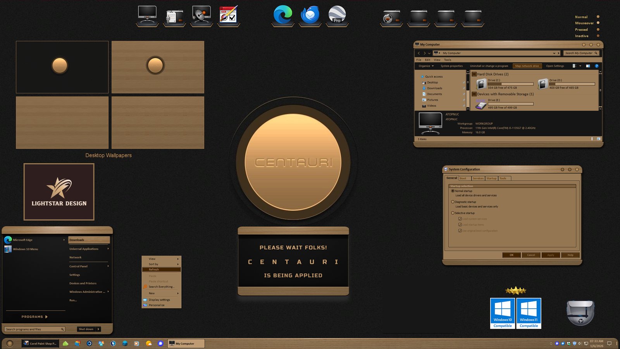Toggle the preview pane icon in My Computer
Screen dimensions: 620x349
click(x=588, y=66)
